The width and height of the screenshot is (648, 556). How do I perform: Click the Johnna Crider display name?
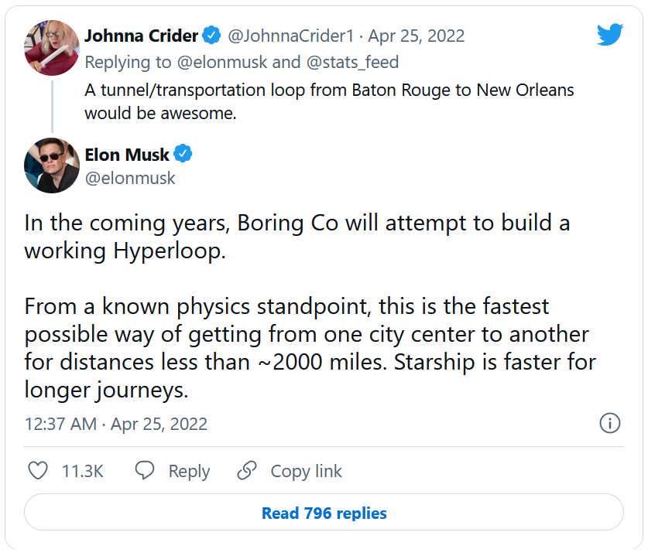pos(141,36)
